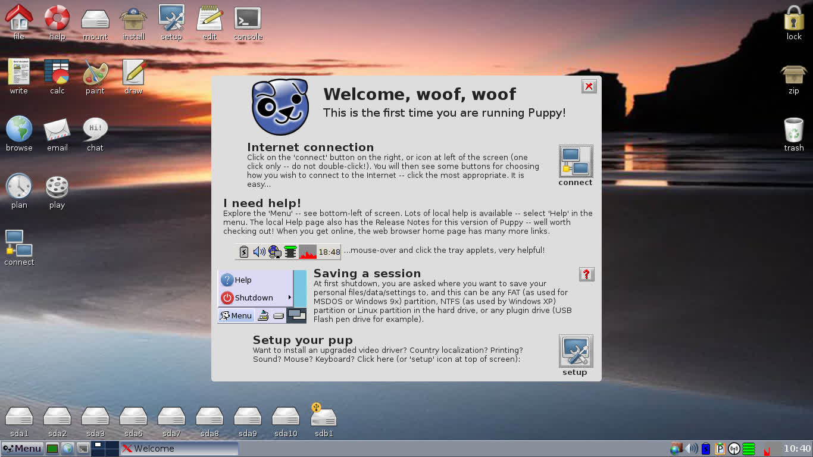
Task: Open the email envelope desktop icon
Action: (57, 130)
